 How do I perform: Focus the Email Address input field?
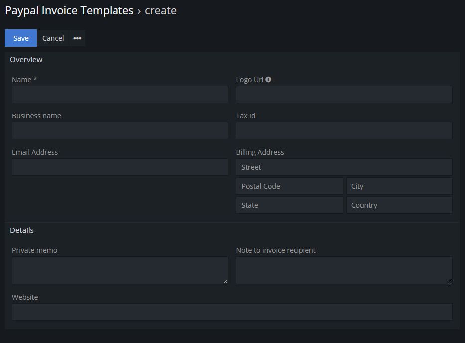tap(120, 167)
